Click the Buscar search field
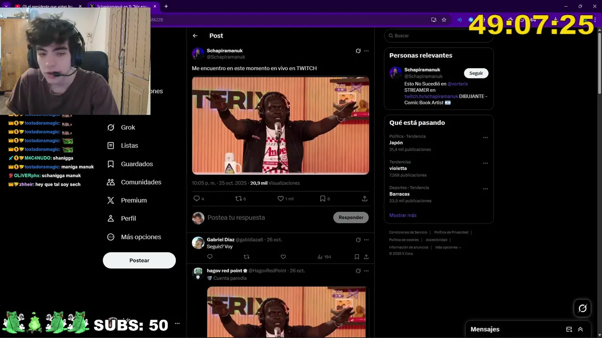The image size is (602, 338). coord(439,36)
